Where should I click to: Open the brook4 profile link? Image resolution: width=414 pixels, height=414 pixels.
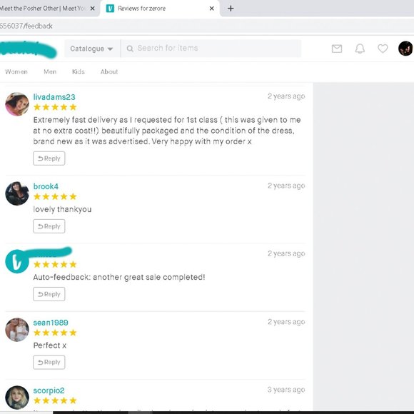click(x=46, y=186)
